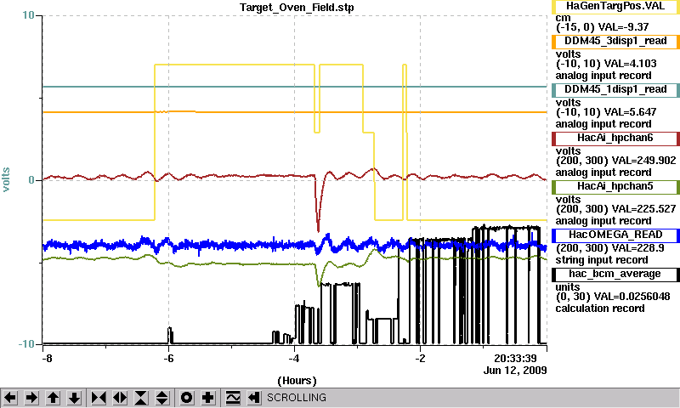The height and width of the screenshot is (408, 680).
Task: Click the -4 x-axis tick label
Action: 294,359
